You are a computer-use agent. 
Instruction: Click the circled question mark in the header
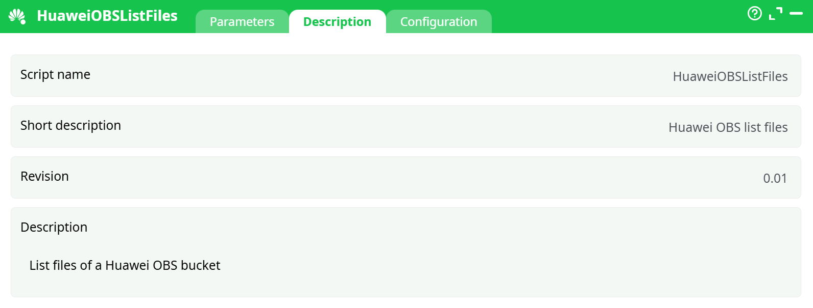755,13
